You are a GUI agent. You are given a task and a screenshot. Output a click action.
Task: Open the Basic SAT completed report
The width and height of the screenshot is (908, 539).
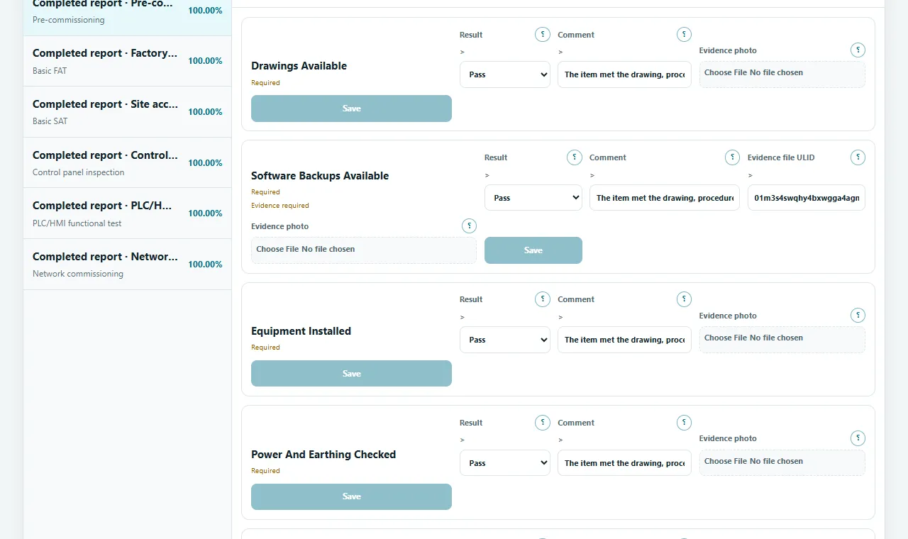[x=127, y=112]
